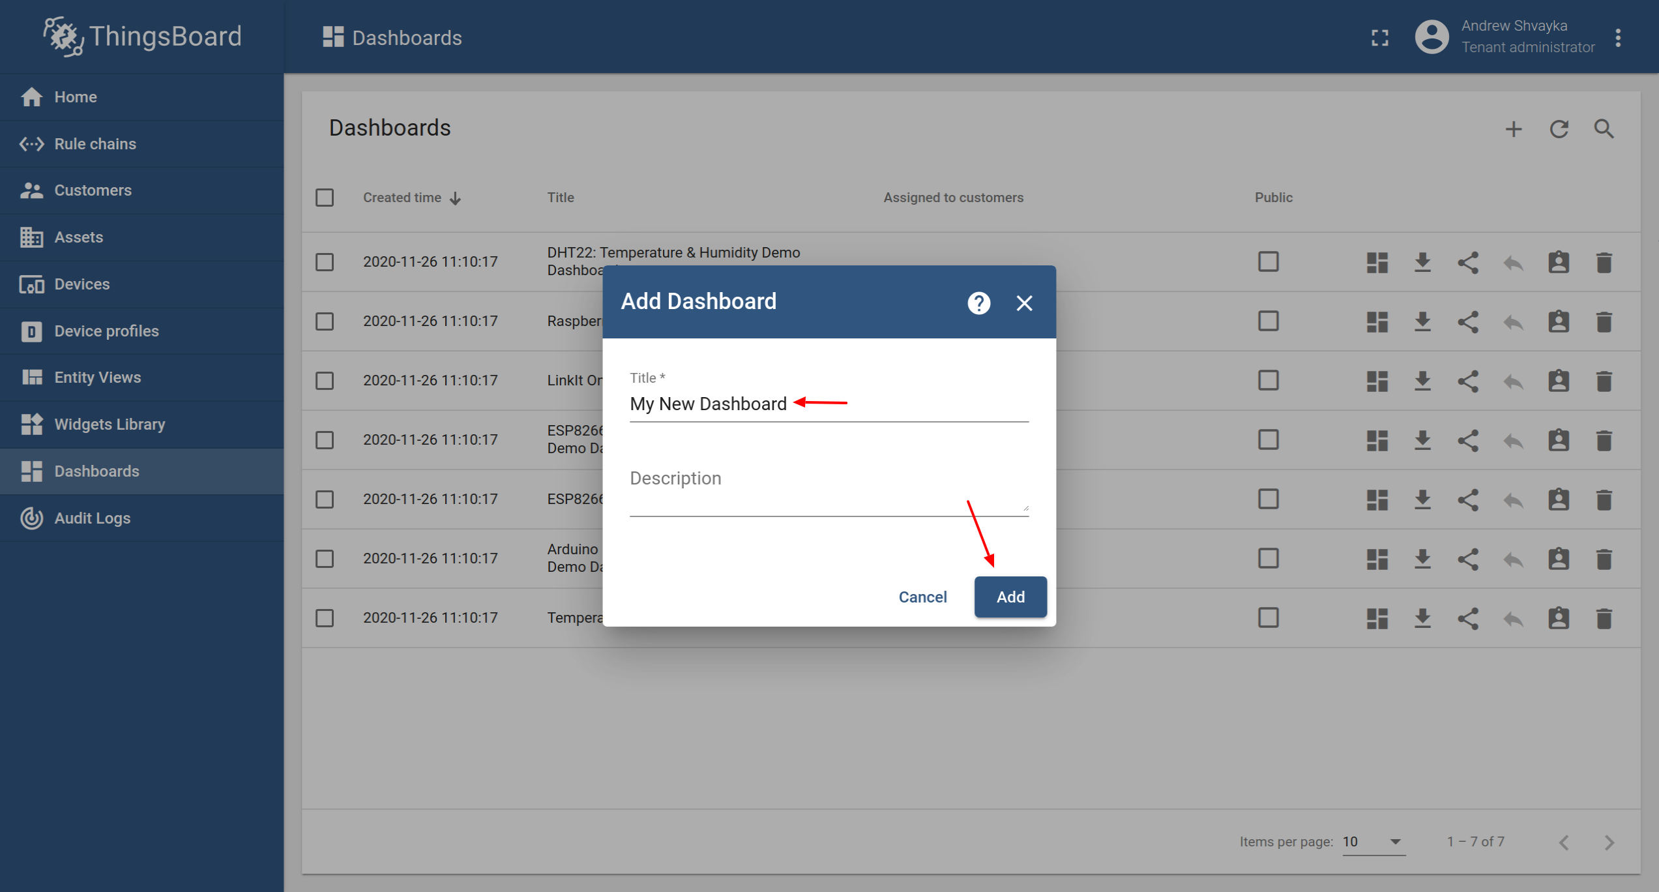Cancel the Add Dashboard dialog

coord(922,597)
